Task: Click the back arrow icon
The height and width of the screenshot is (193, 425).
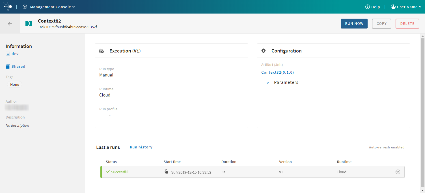Action: (10, 24)
